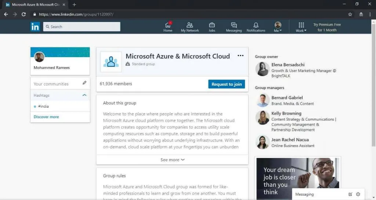The width and height of the screenshot is (376, 200).
Task: Click the browser back arrow
Action: (x=6, y=14)
